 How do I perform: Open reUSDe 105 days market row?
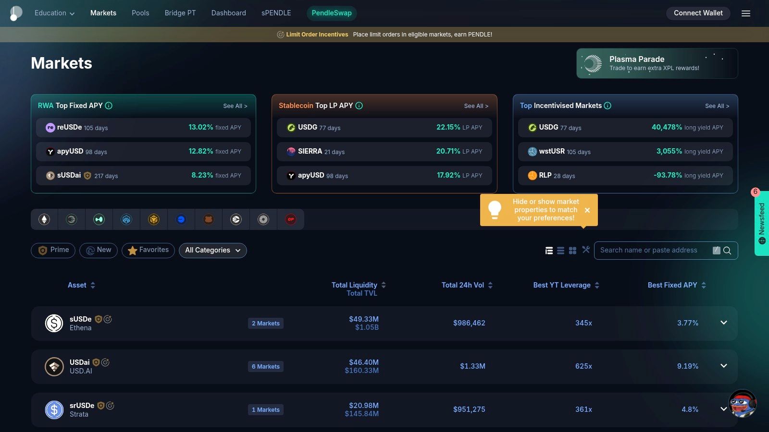[143, 128]
